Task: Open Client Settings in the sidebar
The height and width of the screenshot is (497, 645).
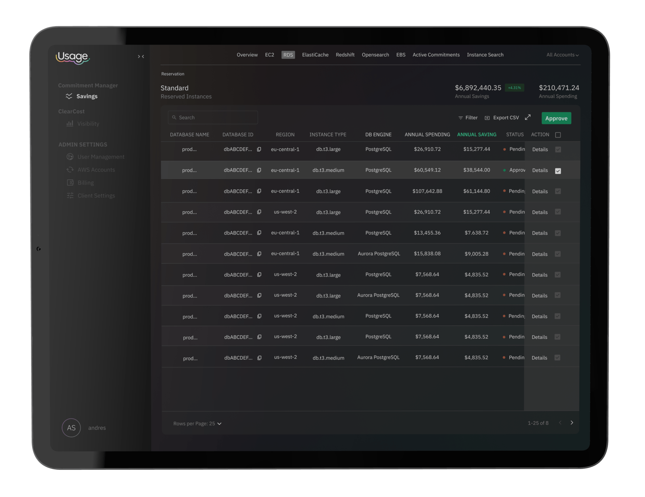Action: pyautogui.click(x=96, y=196)
